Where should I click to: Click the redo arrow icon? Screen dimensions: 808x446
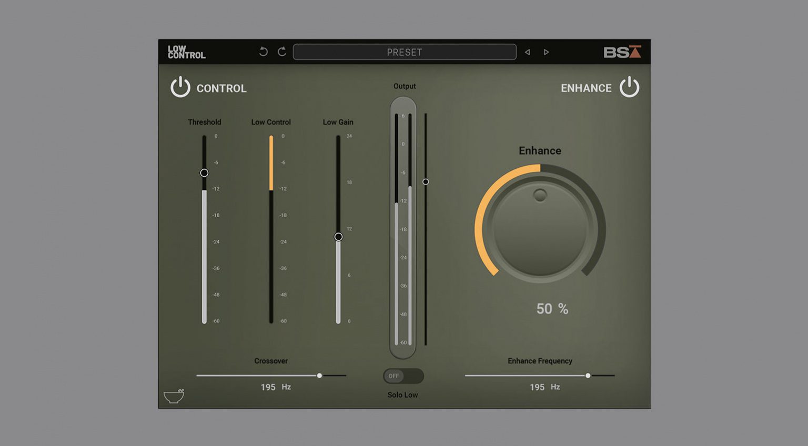pyautogui.click(x=282, y=52)
